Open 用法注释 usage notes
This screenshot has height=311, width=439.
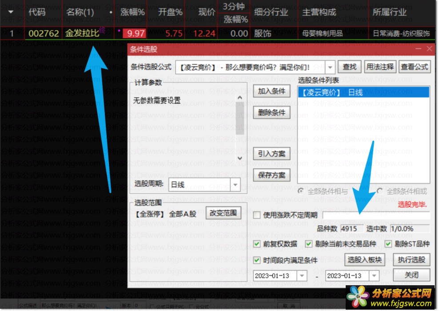click(380, 67)
